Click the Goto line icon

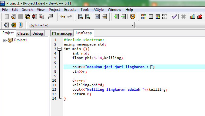click(104, 17)
